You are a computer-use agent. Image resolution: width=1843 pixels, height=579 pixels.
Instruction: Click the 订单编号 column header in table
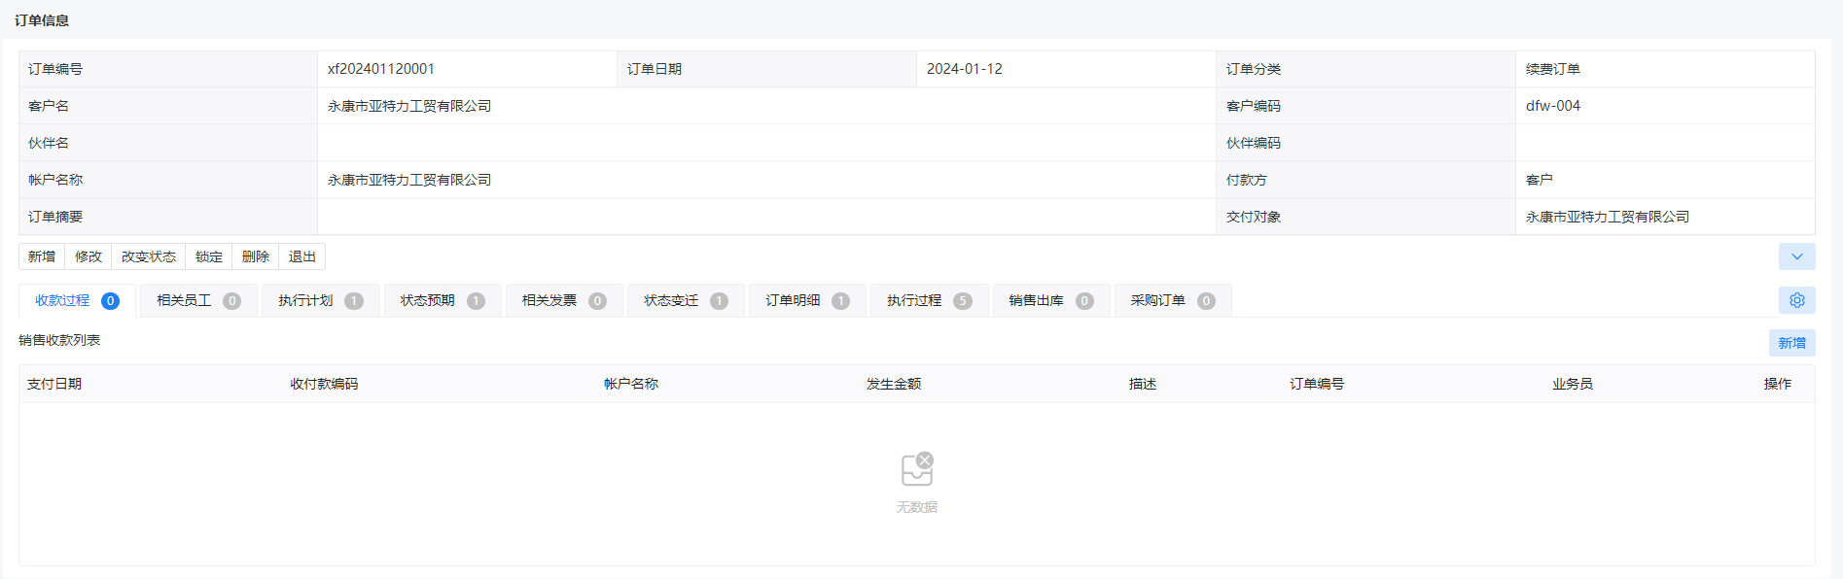click(x=1317, y=384)
